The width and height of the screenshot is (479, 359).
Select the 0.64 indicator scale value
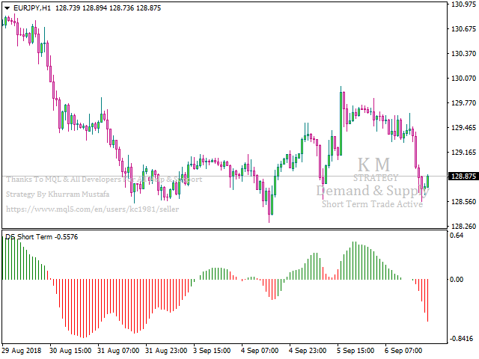[457, 236]
